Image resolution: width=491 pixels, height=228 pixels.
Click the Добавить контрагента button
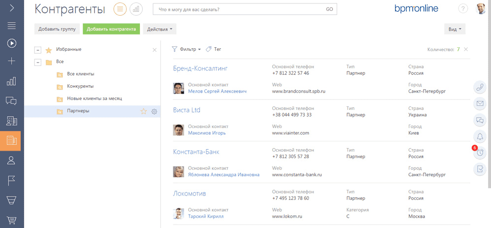[x=111, y=29]
